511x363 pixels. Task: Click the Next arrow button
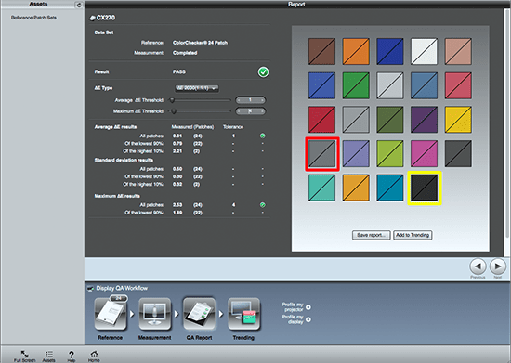498,266
